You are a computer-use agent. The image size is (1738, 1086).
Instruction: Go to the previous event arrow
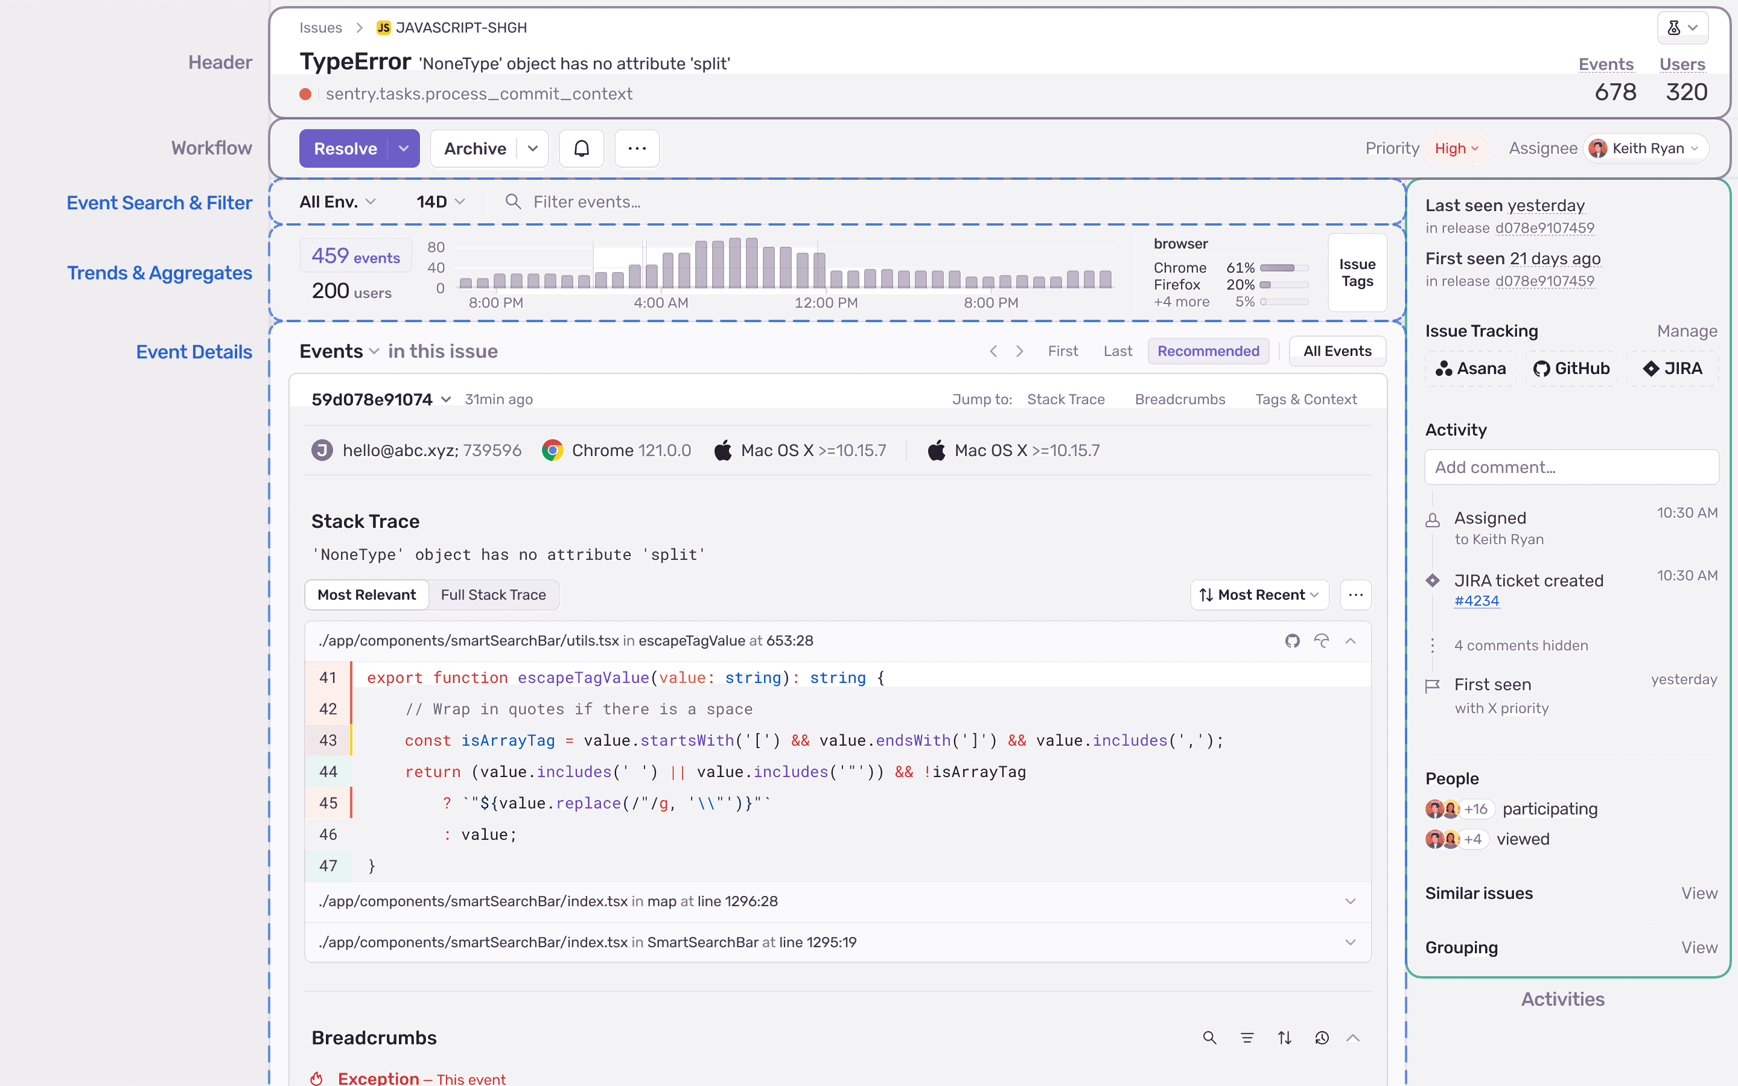(x=993, y=351)
